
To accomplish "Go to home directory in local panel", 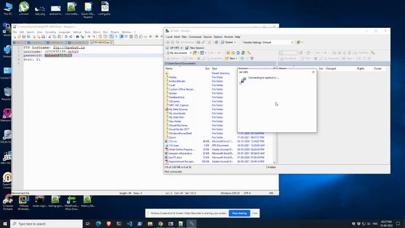I will pyautogui.click(x=238, y=53).
